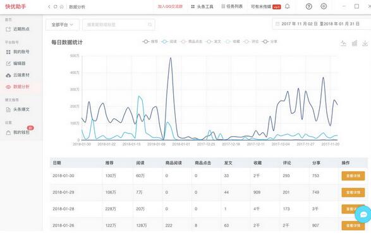Image resolution: width=371 pixels, height=238 pixels.
Task: Click the 加入QQ交流群 link
Action: [170, 6]
